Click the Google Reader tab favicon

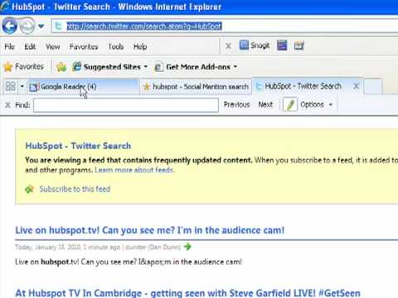(34, 87)
